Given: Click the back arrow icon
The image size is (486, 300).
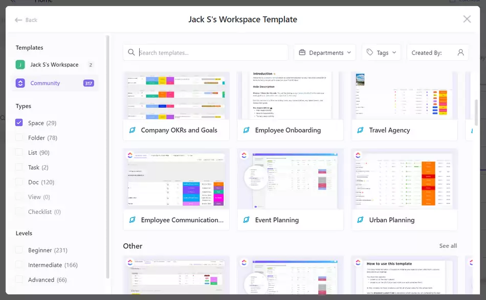Looking at the screenshot, I should (x=18, y=20).
